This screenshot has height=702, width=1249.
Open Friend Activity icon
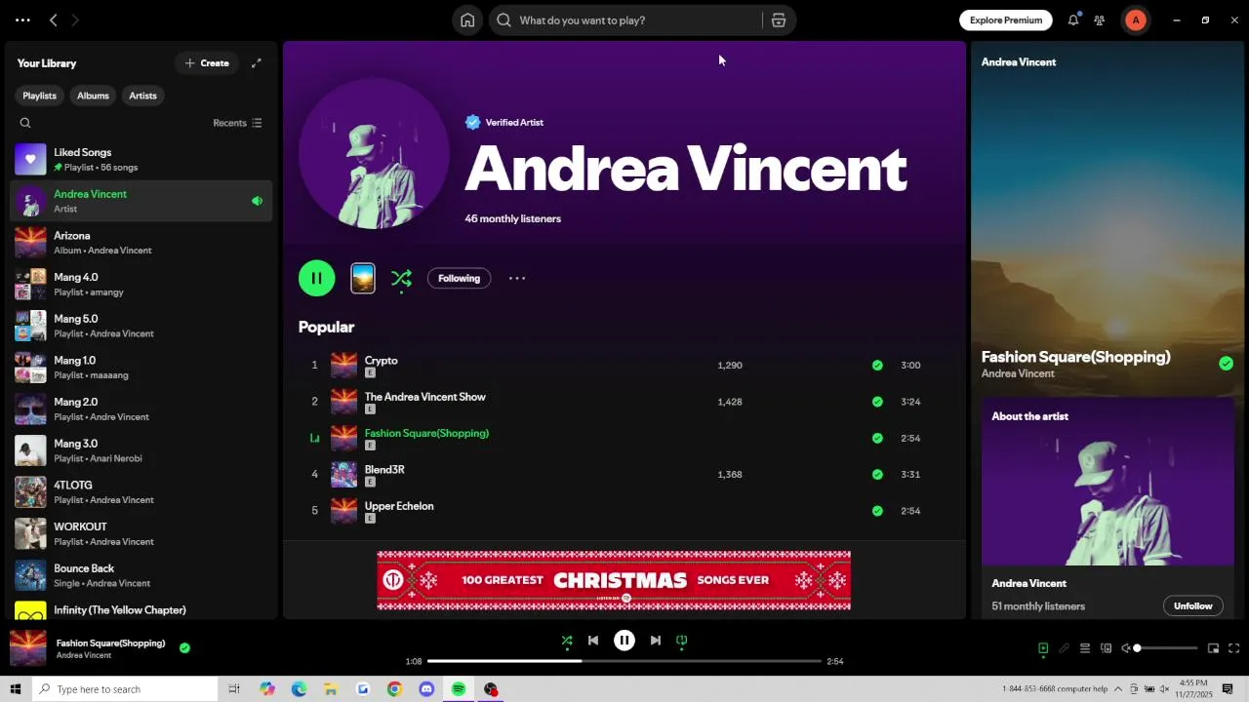tap(1100, 20)
